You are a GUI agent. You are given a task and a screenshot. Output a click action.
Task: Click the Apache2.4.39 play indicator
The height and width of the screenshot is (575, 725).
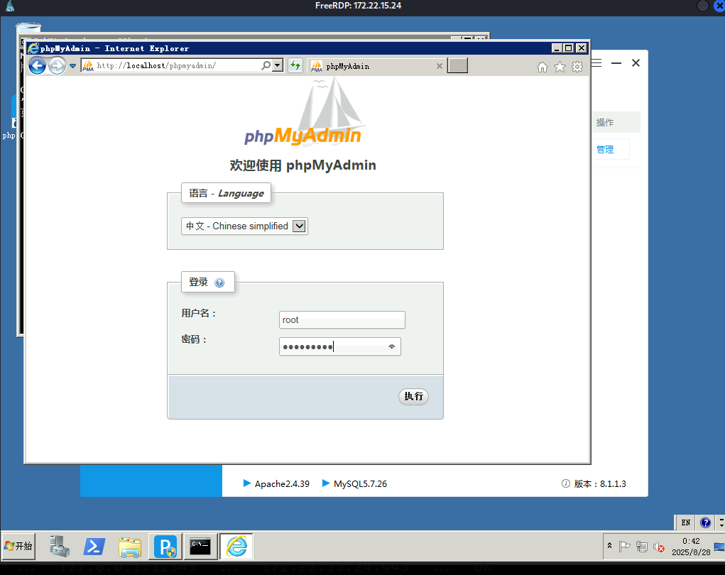(x=247, y=483)
